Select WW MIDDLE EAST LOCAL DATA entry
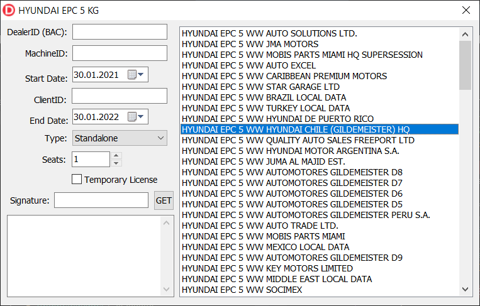The image size is (480, 306). 320,279
